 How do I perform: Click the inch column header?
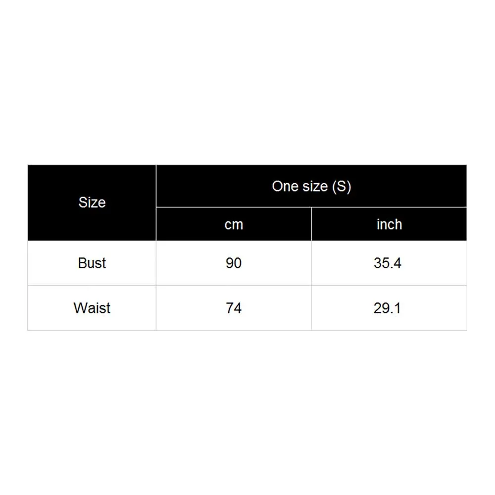coord(389,224)
